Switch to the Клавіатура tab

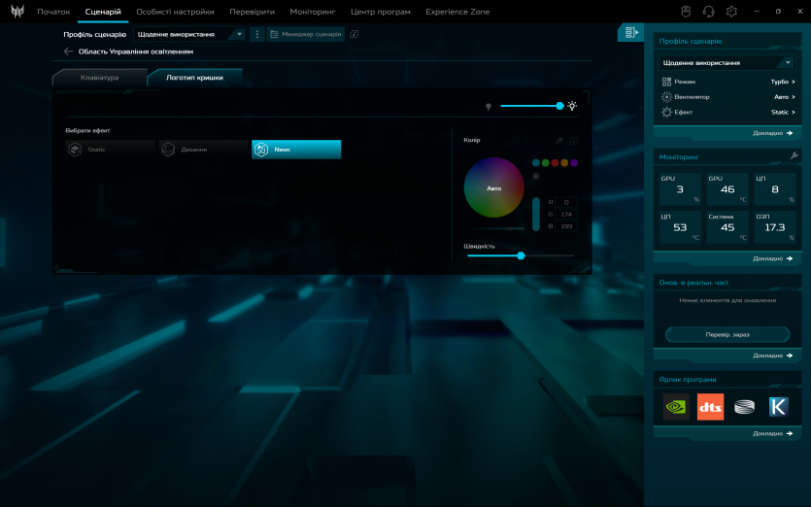100,78
